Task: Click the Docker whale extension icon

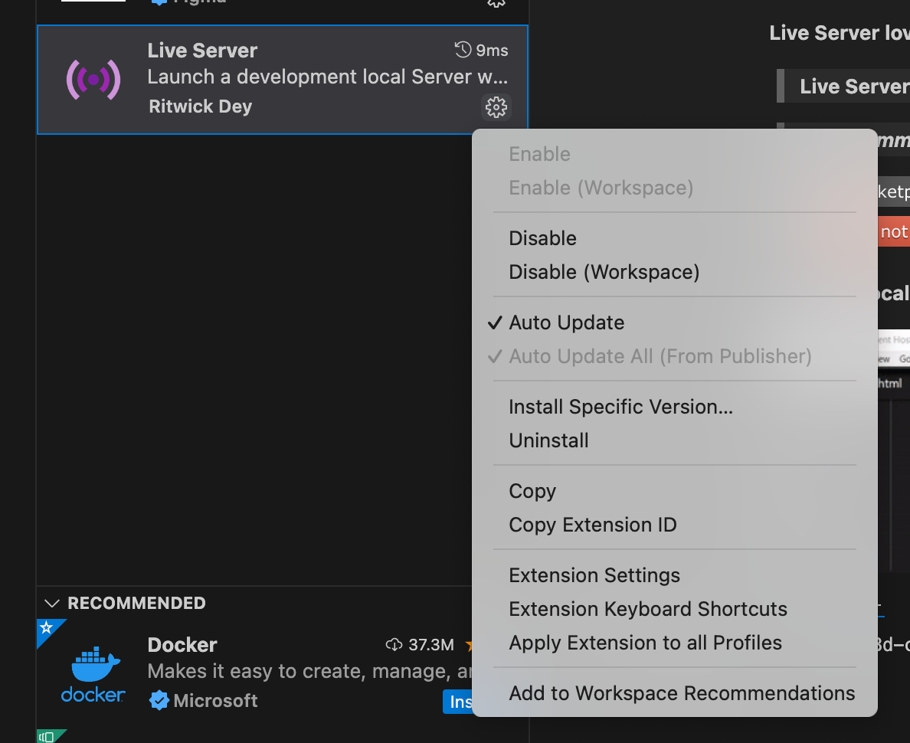Action: tap(93, 673)
